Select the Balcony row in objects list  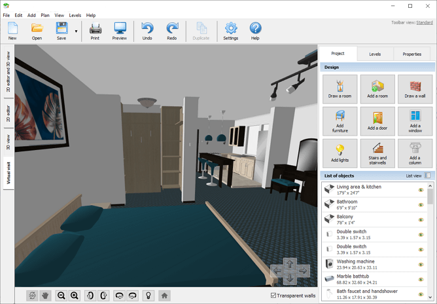pos(375,219)
